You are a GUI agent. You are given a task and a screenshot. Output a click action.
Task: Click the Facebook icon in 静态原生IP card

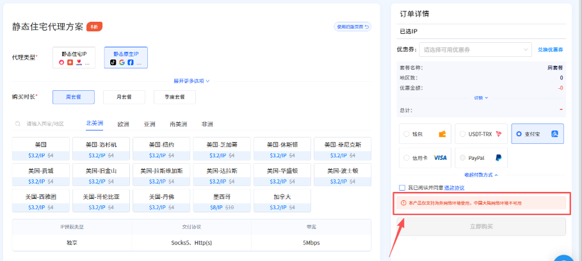(131, 62)
